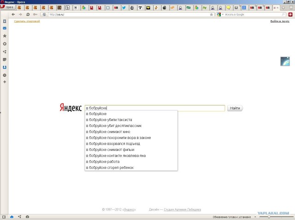Switch to the tab with letter b icon
This screenshot has width=295, height=220.
tap(67, 8)
